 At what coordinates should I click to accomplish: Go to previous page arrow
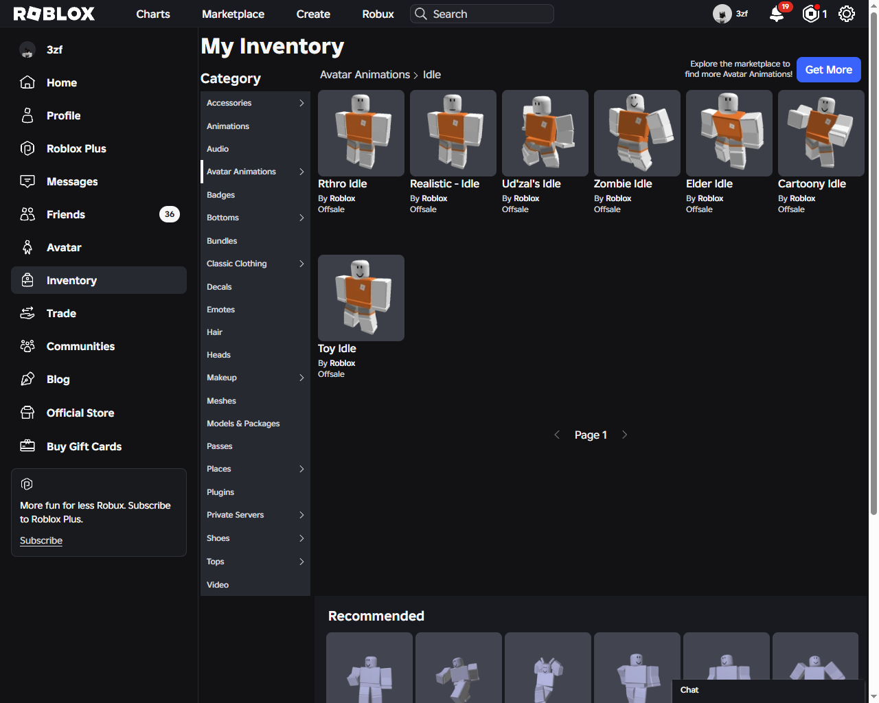click(557, 435)
